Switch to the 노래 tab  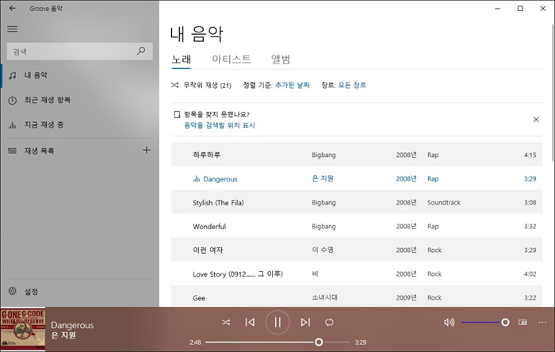[182, 59]
